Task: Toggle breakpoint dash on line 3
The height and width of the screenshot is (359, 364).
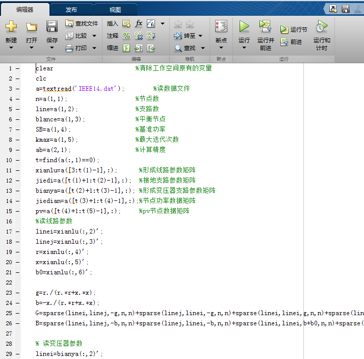Action: [18, 89]
